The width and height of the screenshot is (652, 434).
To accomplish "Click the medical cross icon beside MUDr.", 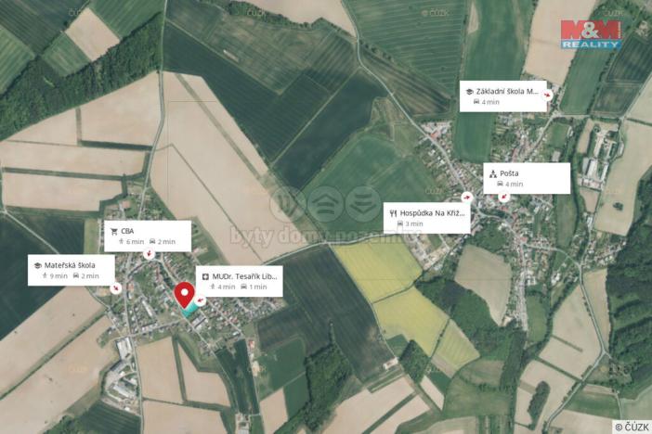I will click(x=205, y=276).
